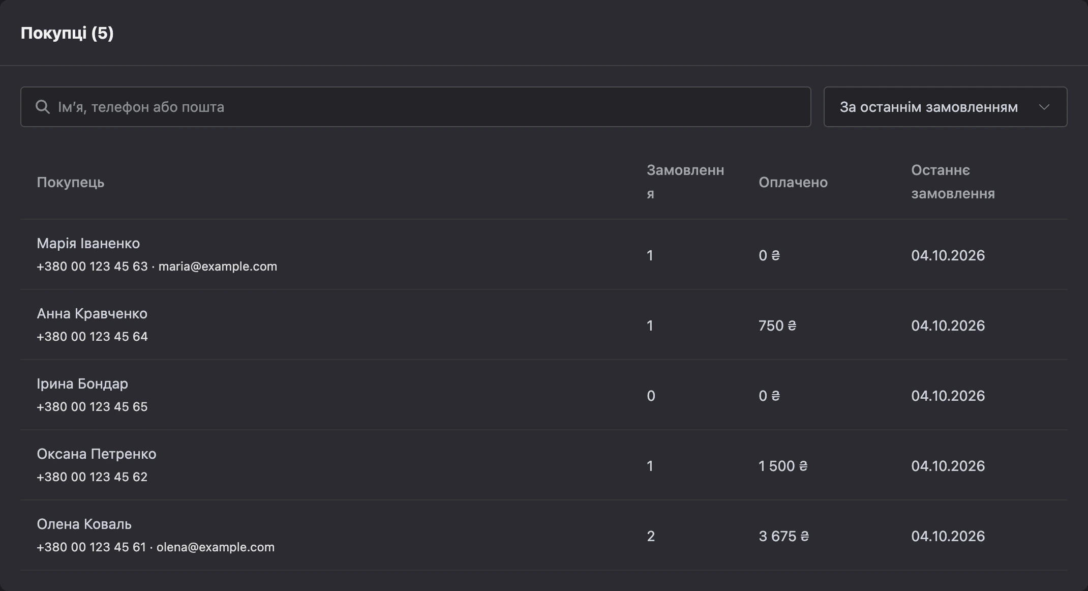Click Ірина Бондар's last order date
Viewport: 1088px width, 591px height.
point(948,396)
